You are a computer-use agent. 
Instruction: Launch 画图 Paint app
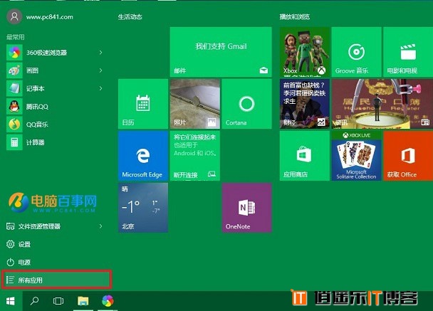coord(56,70)
